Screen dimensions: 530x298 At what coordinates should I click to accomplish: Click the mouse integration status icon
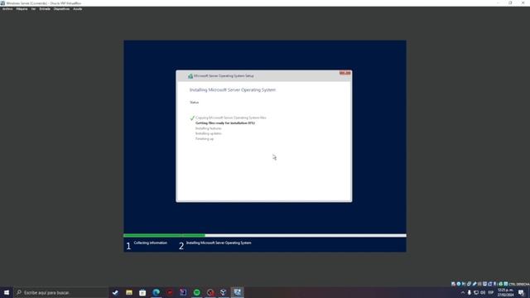pyautogui.click(x=500, y=284)
